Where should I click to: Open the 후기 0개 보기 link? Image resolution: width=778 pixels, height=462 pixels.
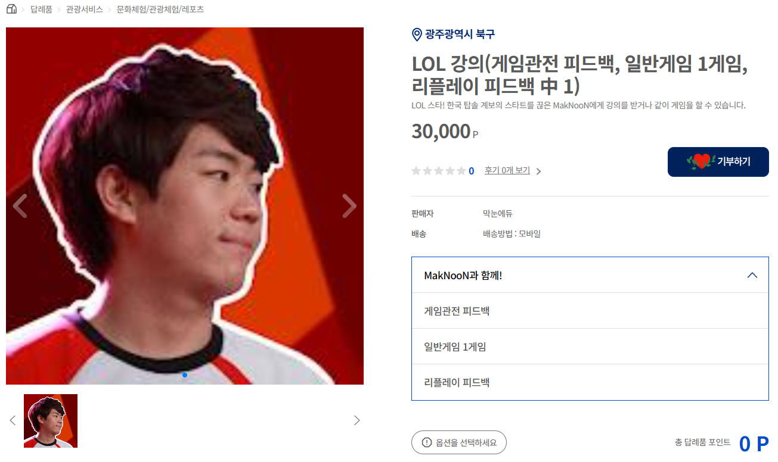(x=507, y=170)
